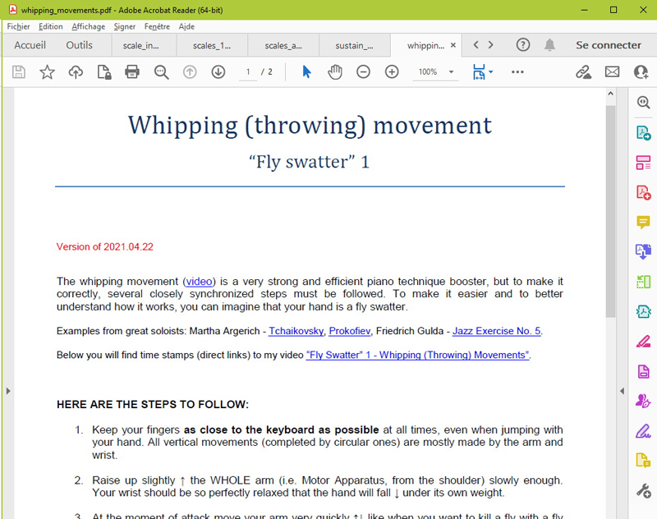The width and height of the screenshot is (657, 519).
Task: Open the Jazz Exercise No. 5 link
Action: tap(496, 331)
